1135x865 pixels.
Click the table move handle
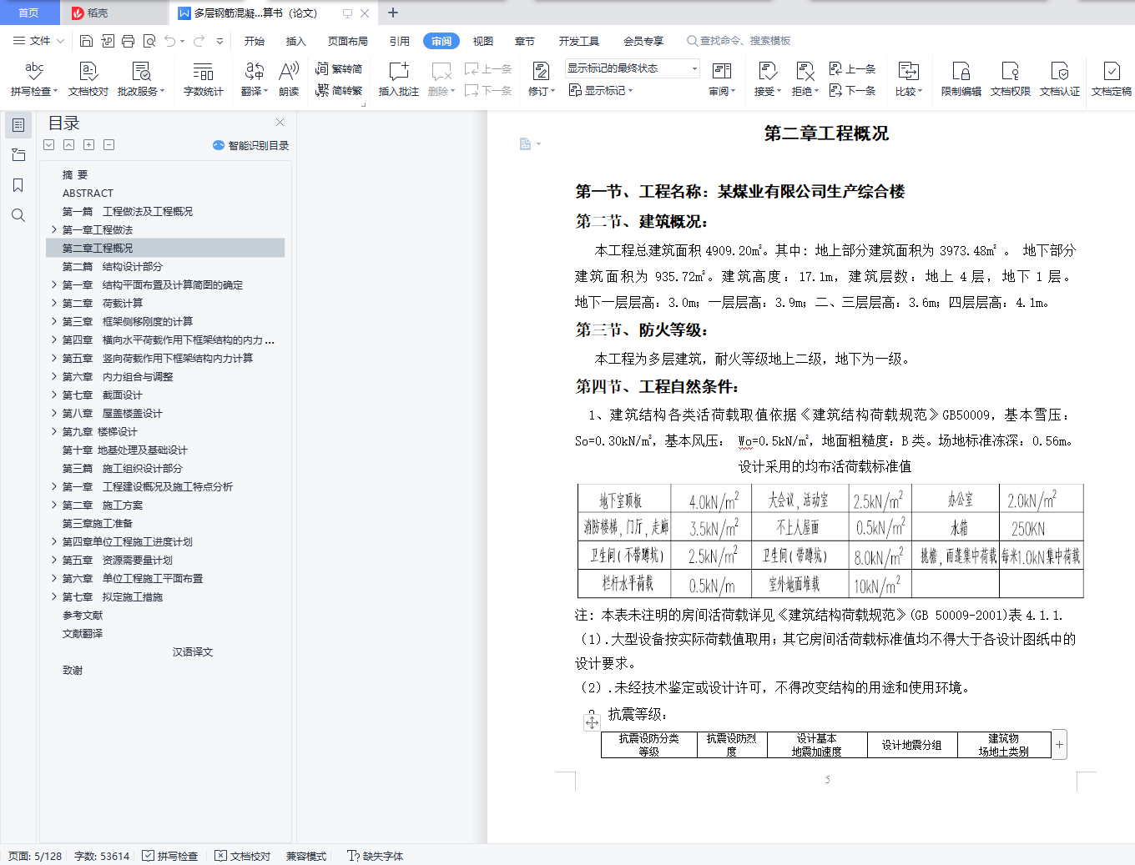[x=592, y=722]
